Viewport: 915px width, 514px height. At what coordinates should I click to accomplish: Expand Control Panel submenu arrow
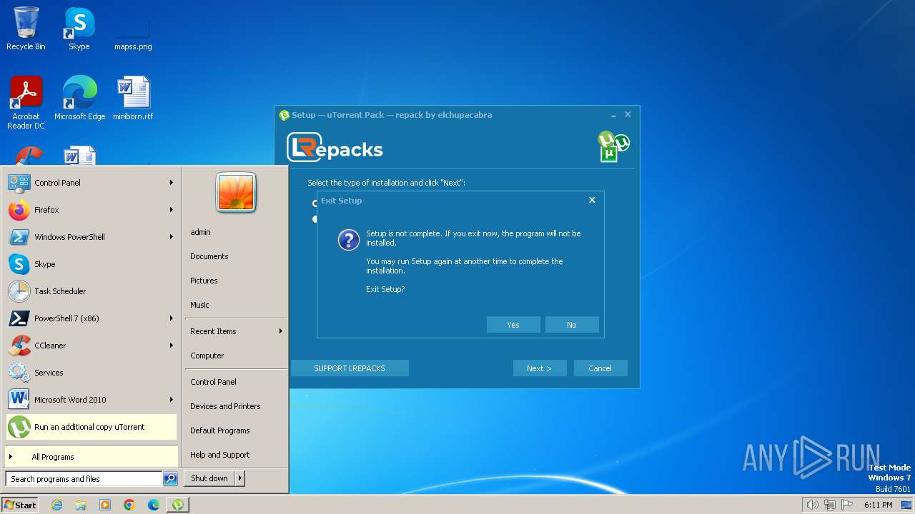172,183
